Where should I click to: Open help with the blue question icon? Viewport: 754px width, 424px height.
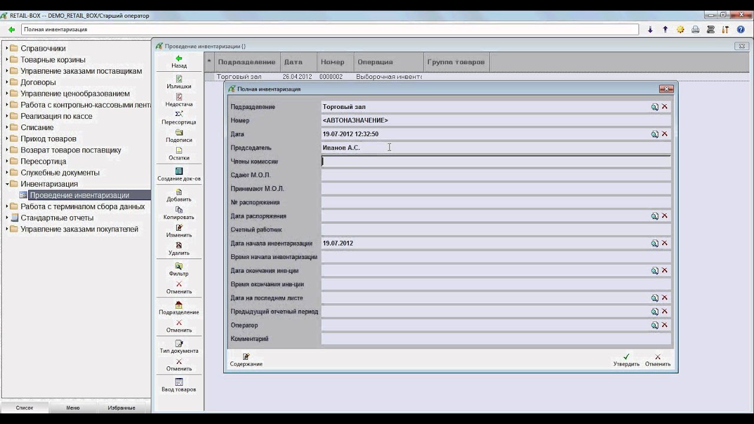tap(741, 29)
